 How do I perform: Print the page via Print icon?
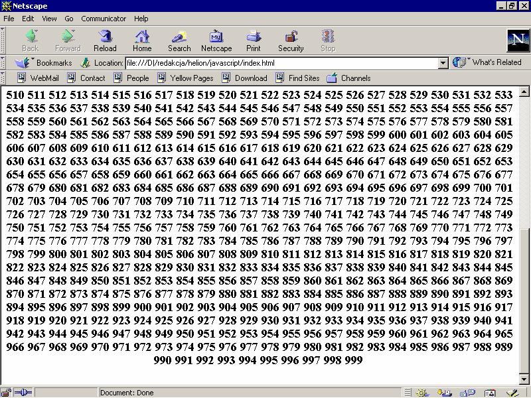click(x=254, y=40)
